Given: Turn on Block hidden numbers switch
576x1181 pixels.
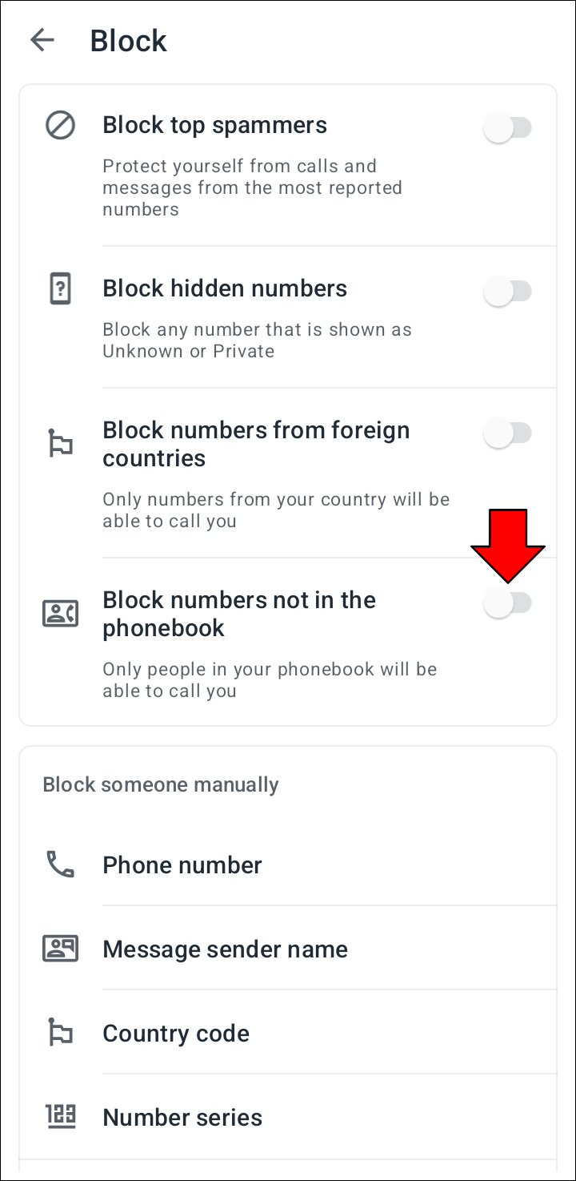Looking at the screenshot, I should pos(507,291).
